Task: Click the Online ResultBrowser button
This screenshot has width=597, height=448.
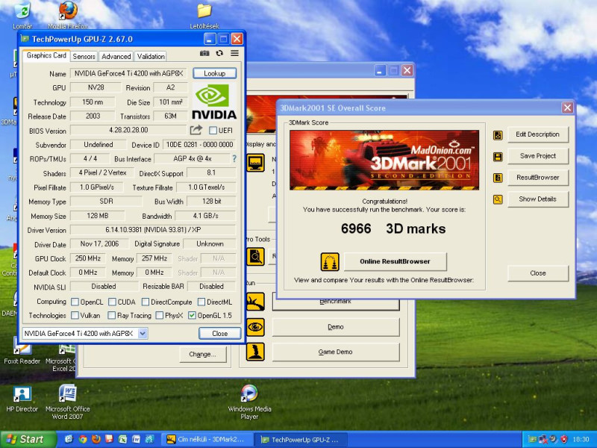Action: pyautogui.click(x=395, y=261)
